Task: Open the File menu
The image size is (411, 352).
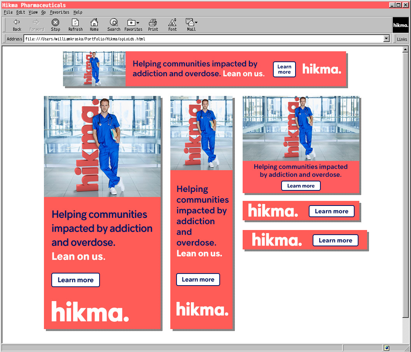Action: click(8, 12)
